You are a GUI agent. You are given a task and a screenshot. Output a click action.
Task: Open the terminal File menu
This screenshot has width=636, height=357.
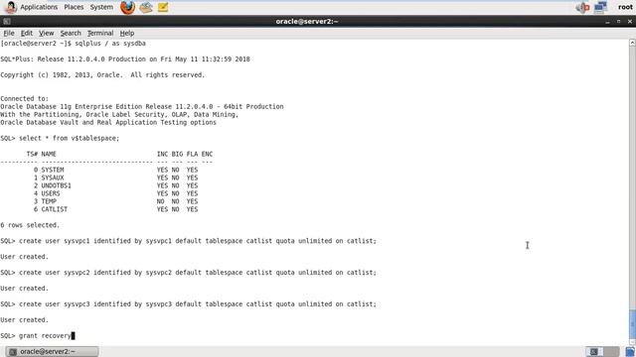pos(9,33)
